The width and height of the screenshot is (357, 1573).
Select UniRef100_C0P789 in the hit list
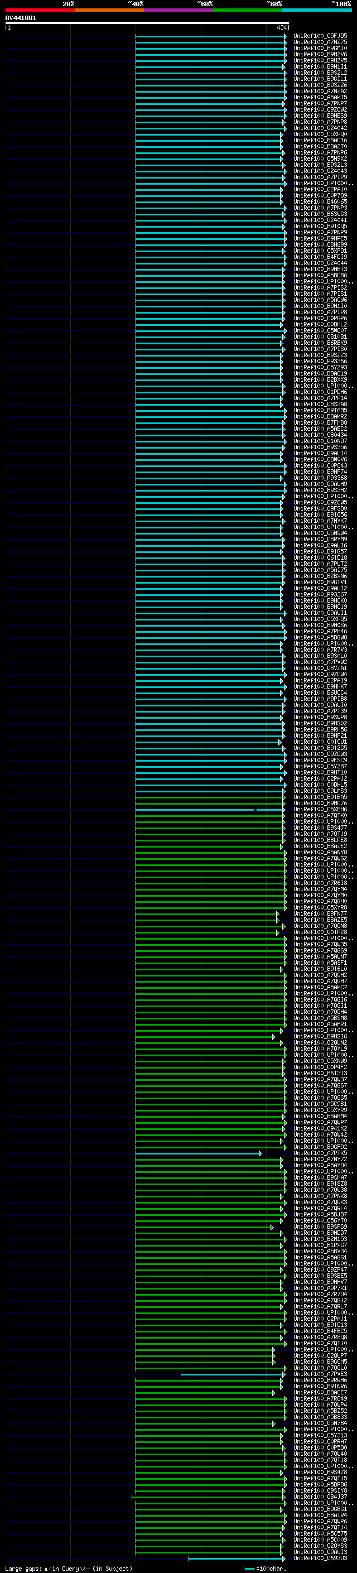320,195
